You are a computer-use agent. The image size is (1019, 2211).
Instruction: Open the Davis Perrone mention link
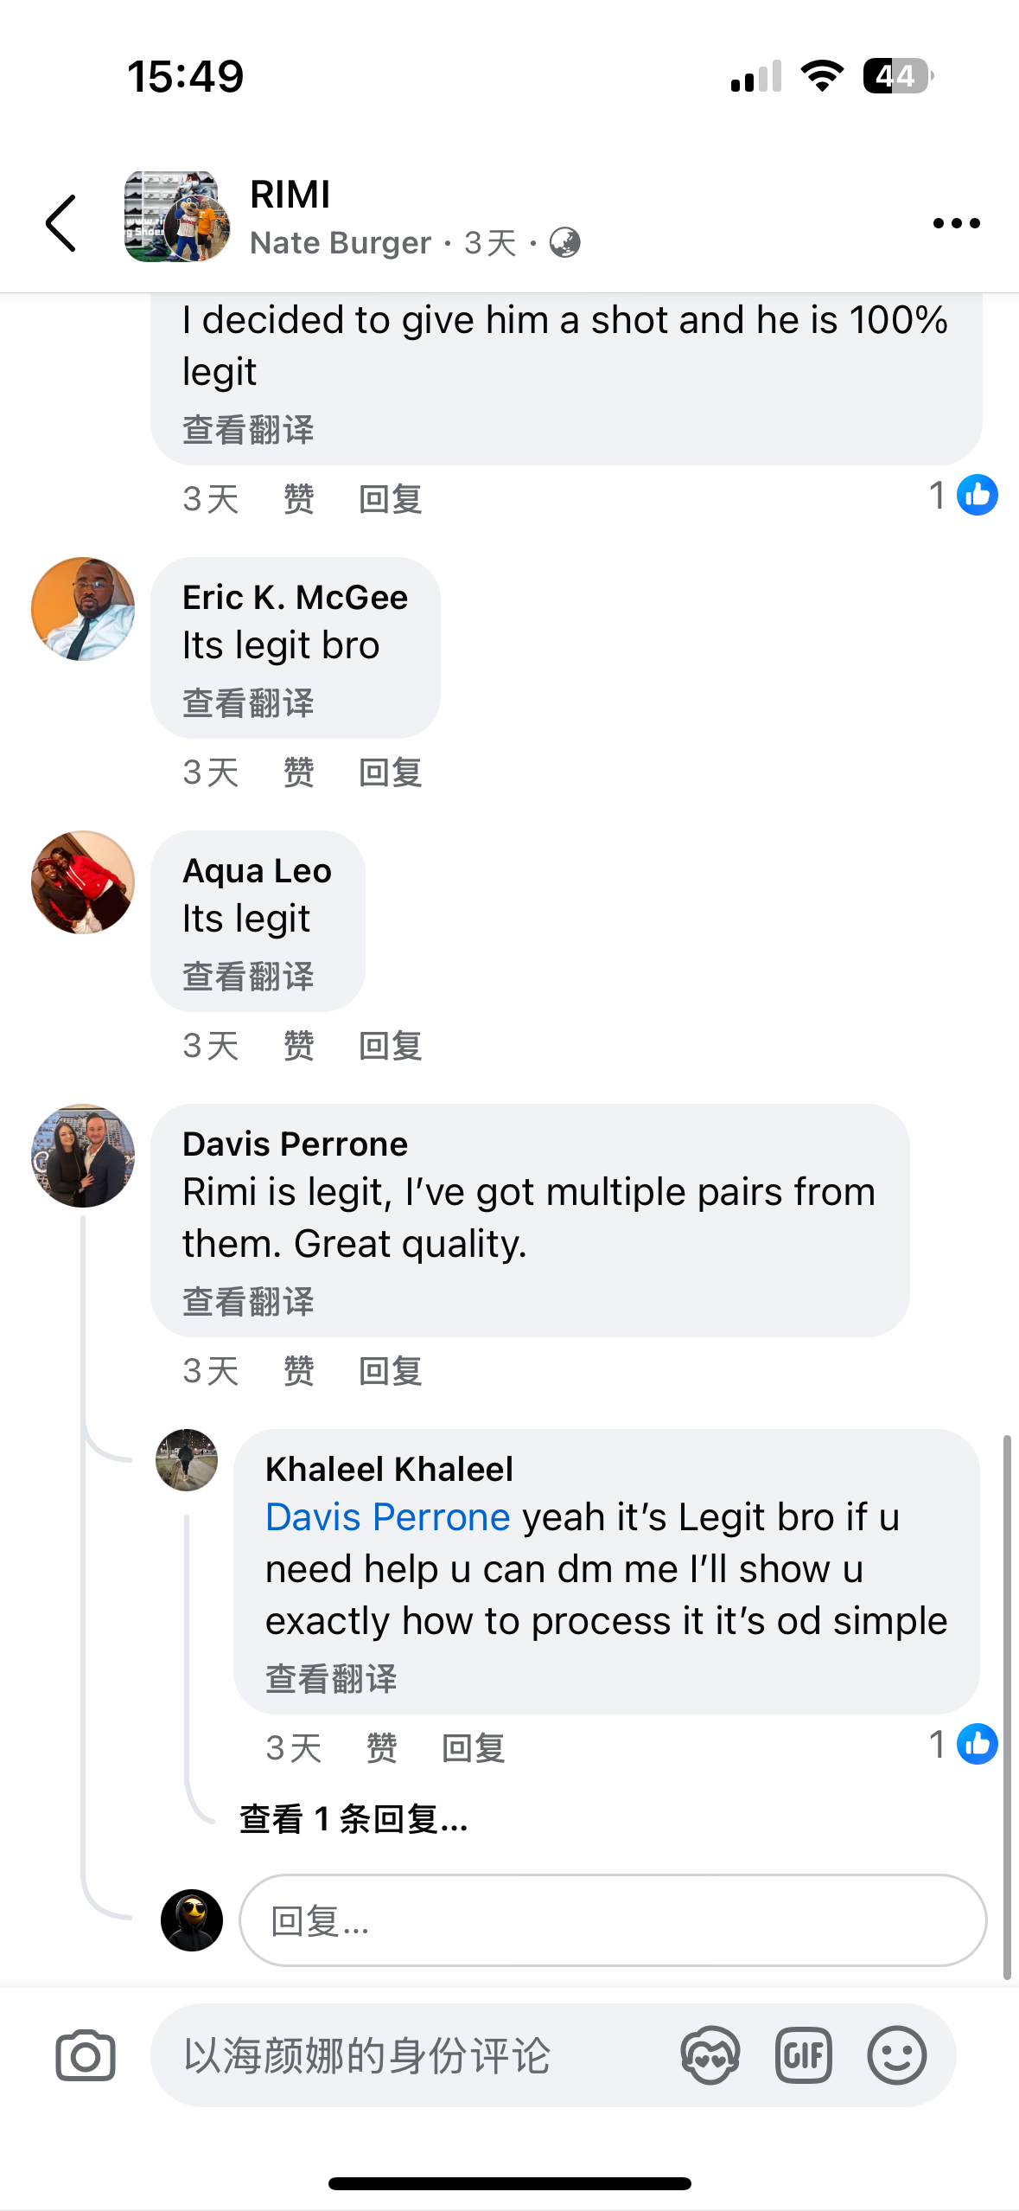387,1517
